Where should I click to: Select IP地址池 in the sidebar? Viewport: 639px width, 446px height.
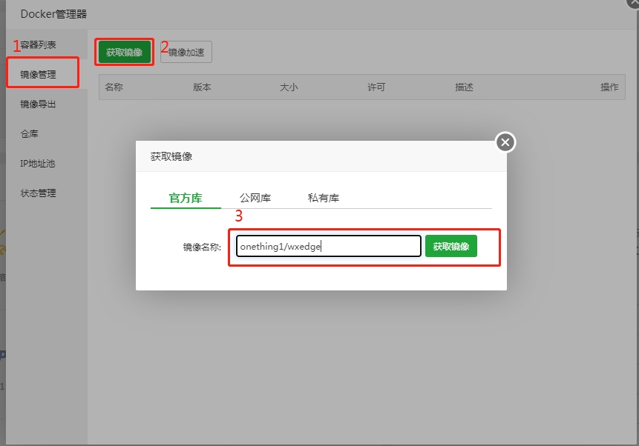click(38, 164)
